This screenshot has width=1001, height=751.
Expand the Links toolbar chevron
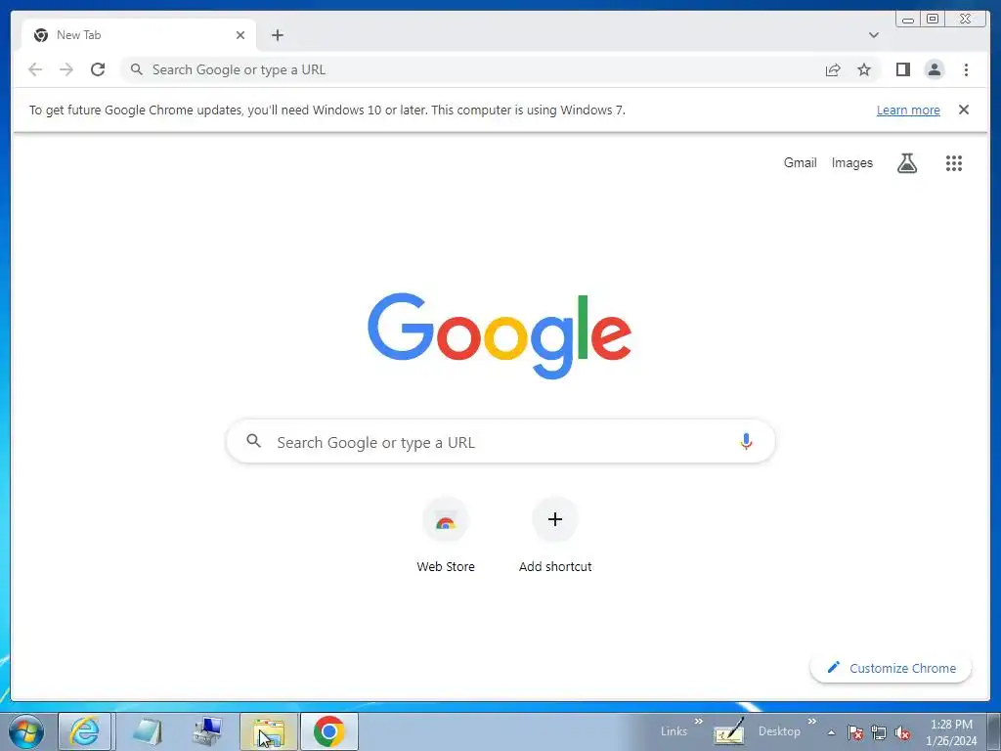698,721
